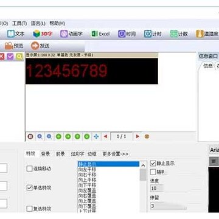The image size is (219, 219).
Task: Select 向左平移 effect
Action: coord(109,169)
